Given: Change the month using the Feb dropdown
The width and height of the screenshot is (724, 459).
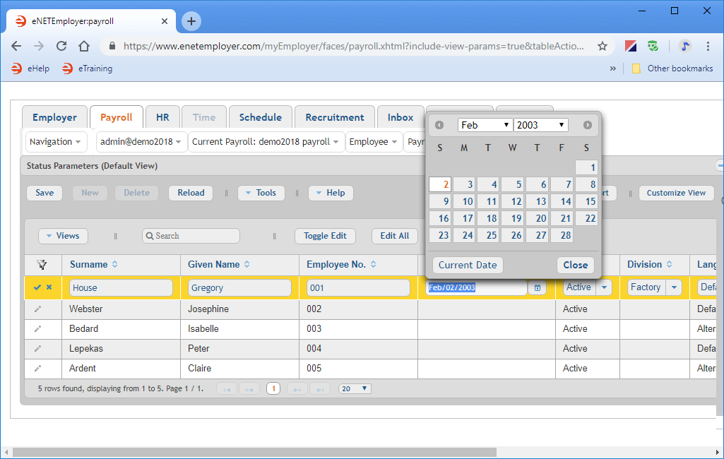Looking at the screenshot, I should click(485, 124).
